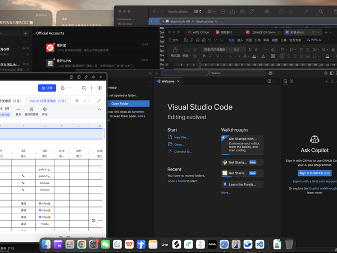Click the open a folder link under Recent
The width and height of the screenshot is (337, 253).
tap(177, 181)
